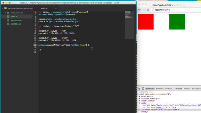The height and width of the screenshot is (113, 201).
Task: Click the code canvas.getContext('2d')
Action: tap(67, 26)
